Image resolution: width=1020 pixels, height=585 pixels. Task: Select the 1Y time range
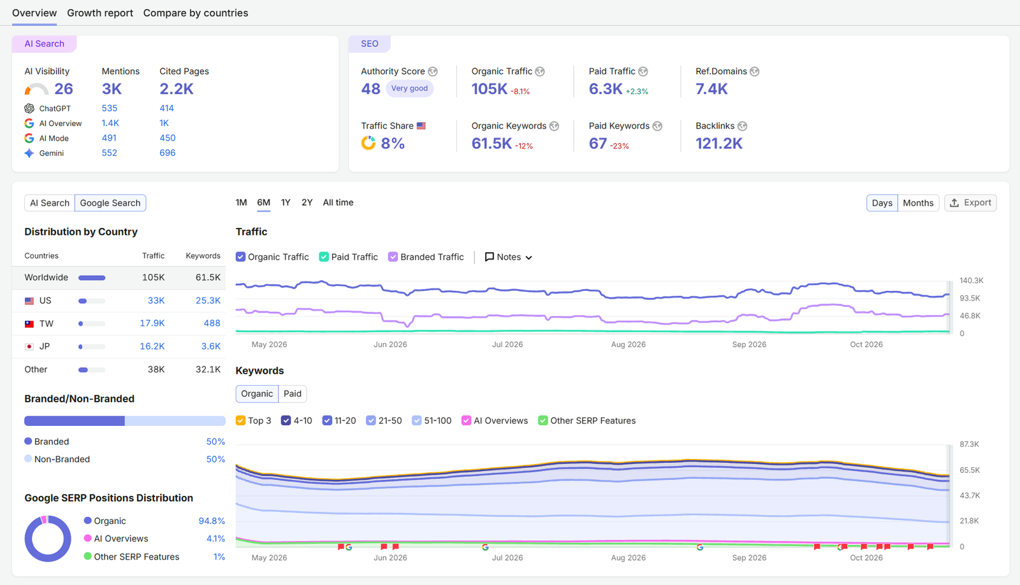click(x=286, y=202)
